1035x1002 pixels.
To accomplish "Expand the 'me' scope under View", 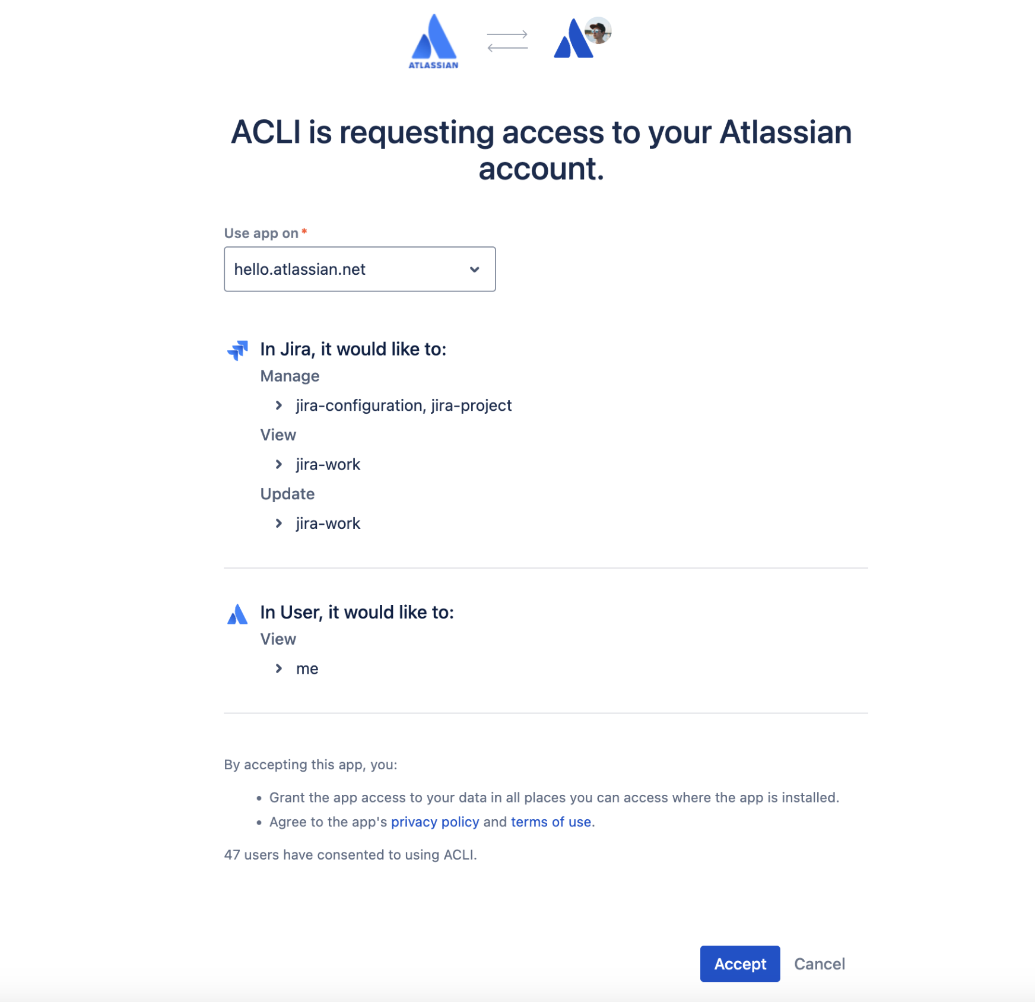I will 279,668.
